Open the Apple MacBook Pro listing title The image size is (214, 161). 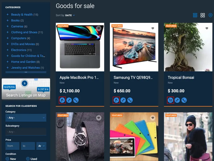click(79, 78)
